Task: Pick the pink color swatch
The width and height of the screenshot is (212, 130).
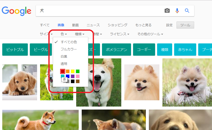Action: coord(78,76)
